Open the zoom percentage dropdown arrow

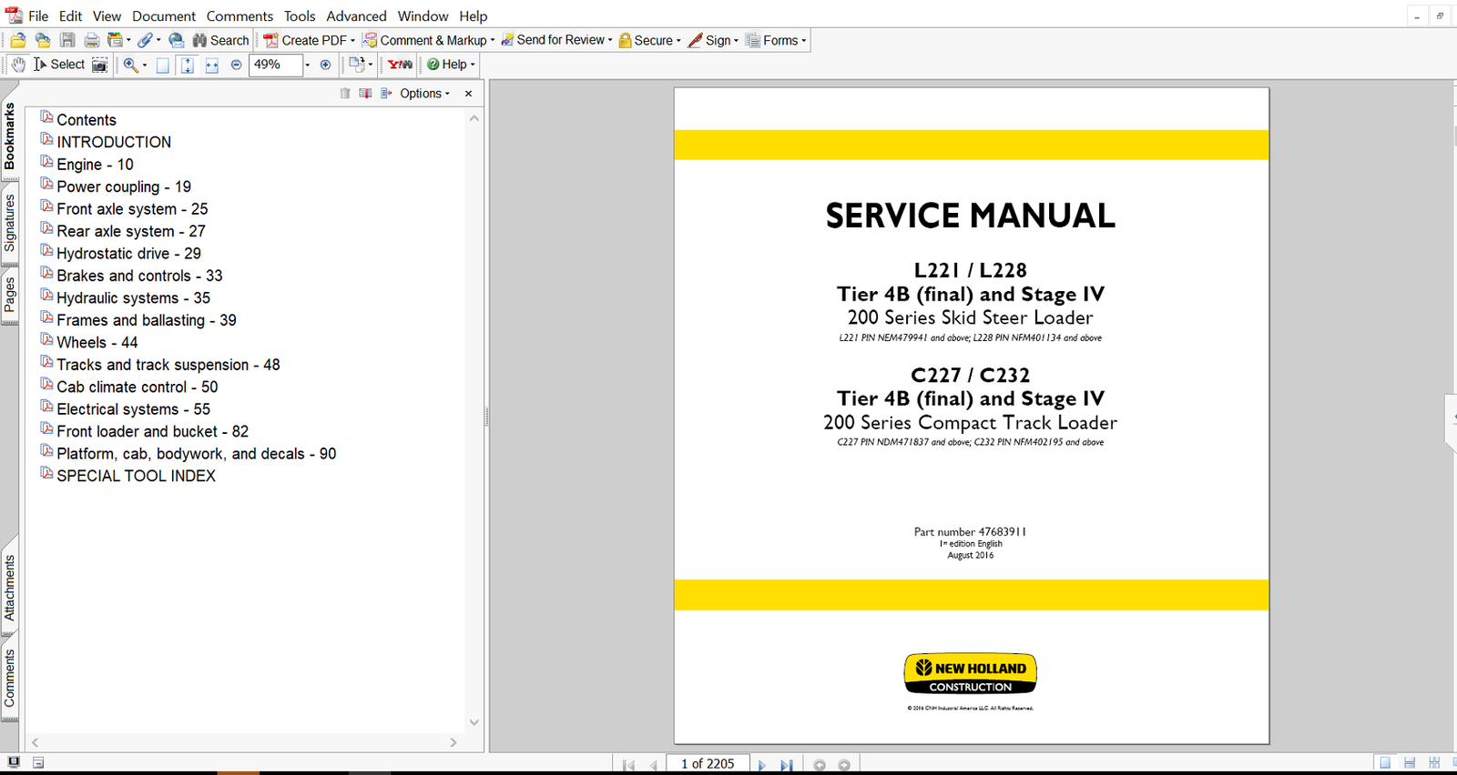[308, 65]
